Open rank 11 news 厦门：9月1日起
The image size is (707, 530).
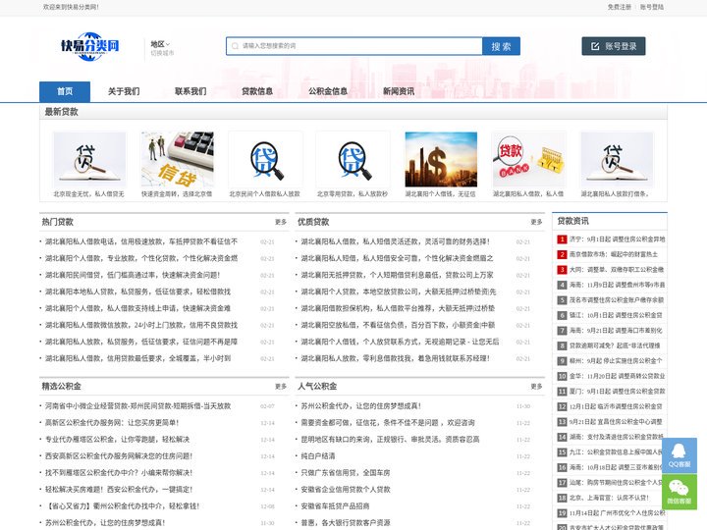click(617, 392)
